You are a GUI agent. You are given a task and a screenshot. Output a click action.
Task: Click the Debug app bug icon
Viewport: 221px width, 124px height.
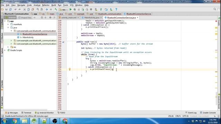(x=75, y=9)
